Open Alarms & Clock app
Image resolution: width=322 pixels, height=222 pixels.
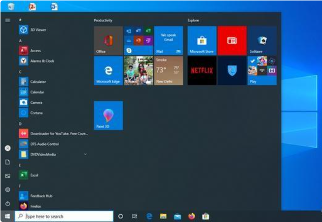coord(53,61)
